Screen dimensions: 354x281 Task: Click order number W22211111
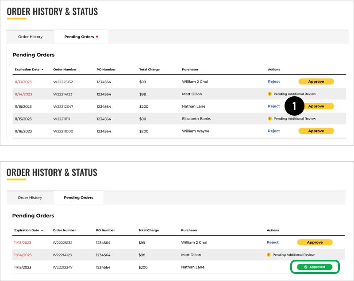pyautogui.click(x=62, y=119)
